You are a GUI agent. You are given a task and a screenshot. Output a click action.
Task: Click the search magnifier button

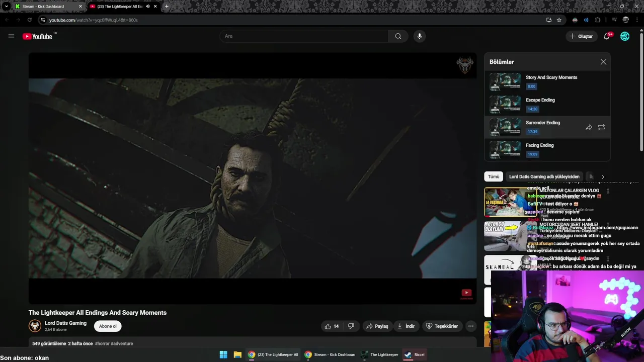[398, 36]
